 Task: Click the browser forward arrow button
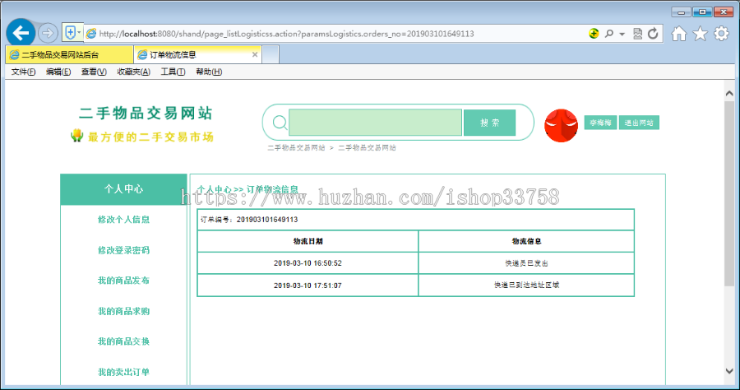tap(47, 33)
